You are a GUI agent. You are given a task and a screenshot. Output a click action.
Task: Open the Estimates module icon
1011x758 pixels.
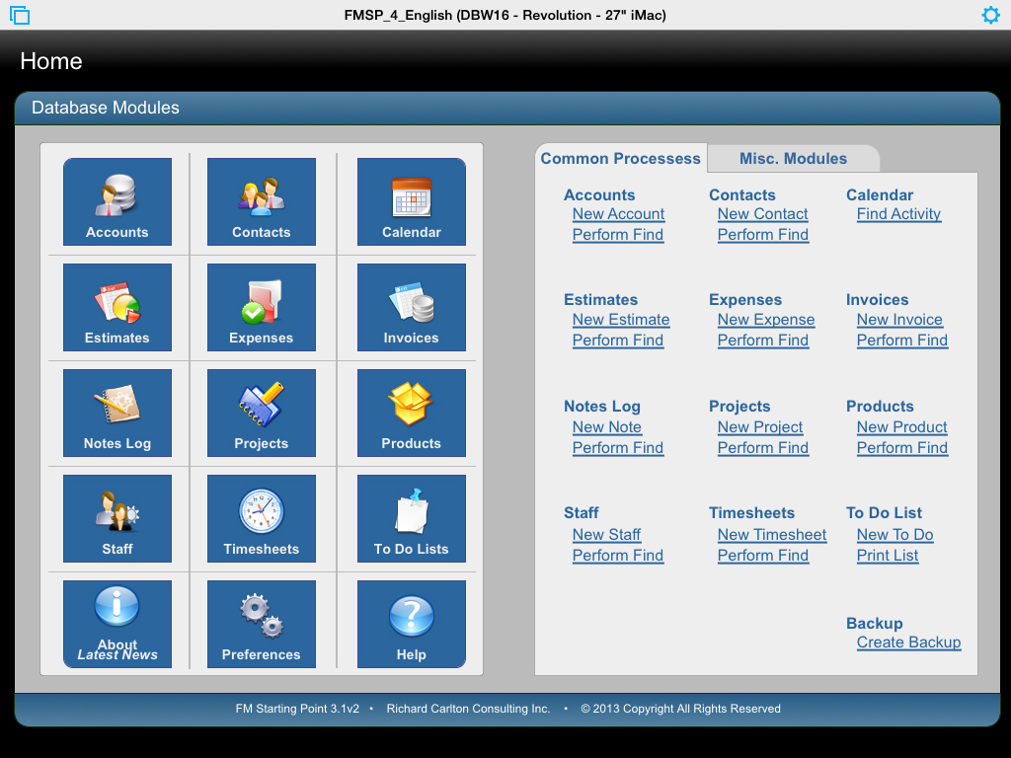(117, 307)
